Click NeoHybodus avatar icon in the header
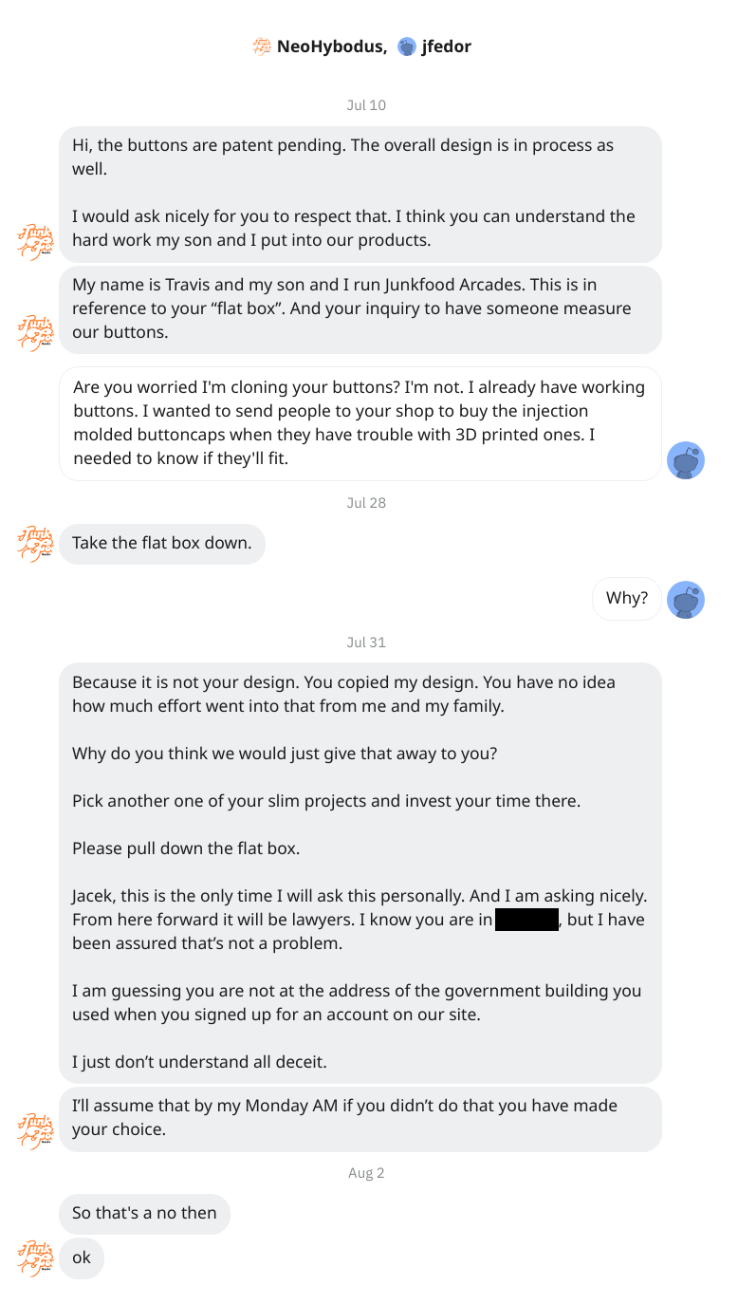 (x=262, y=47)
